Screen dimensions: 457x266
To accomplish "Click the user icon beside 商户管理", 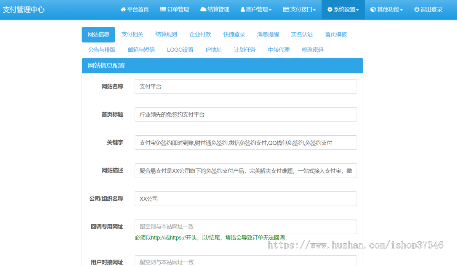I will tap(243, 9).
